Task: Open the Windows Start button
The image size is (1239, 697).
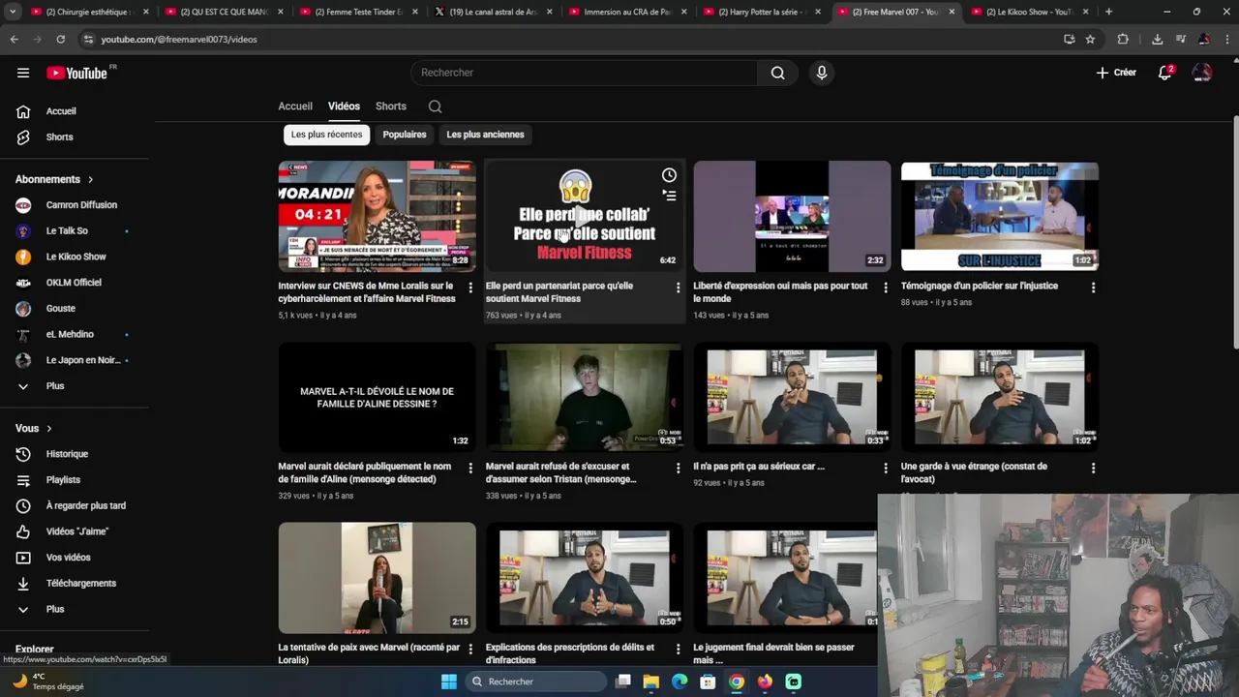Action: [x=448, y=682]
